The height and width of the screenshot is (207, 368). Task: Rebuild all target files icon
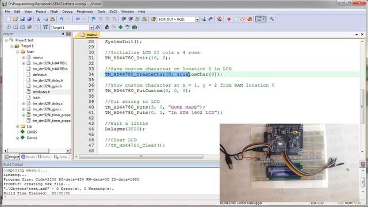click(22, 27)
